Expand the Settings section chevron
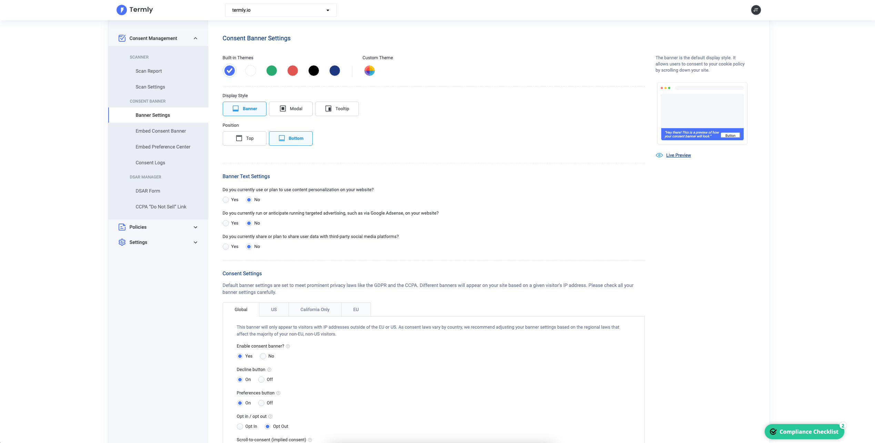This screenshot has width=875, height=443. click(x=195, y=243)
